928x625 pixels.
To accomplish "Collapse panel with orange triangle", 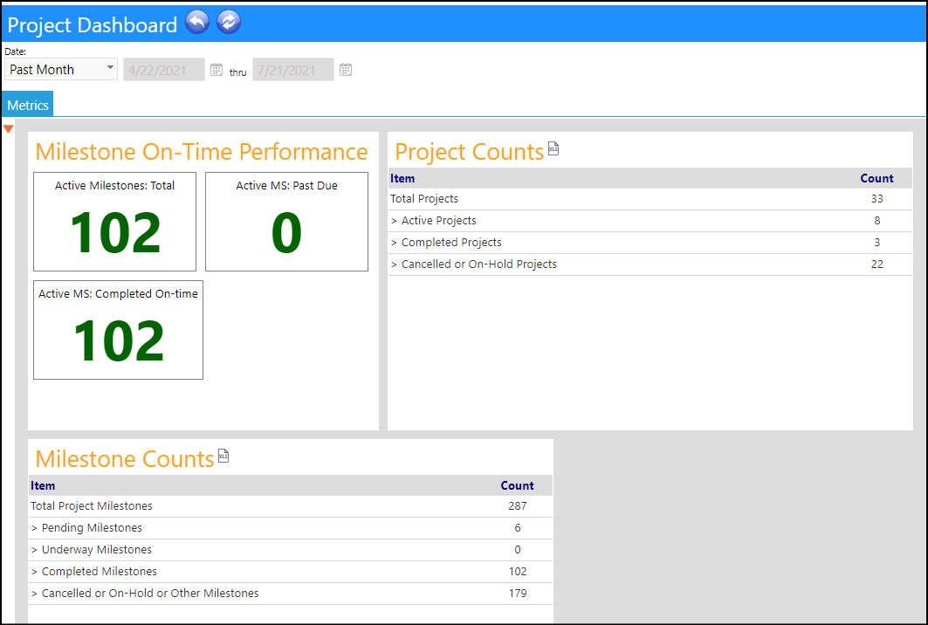I will coord(8,128).
